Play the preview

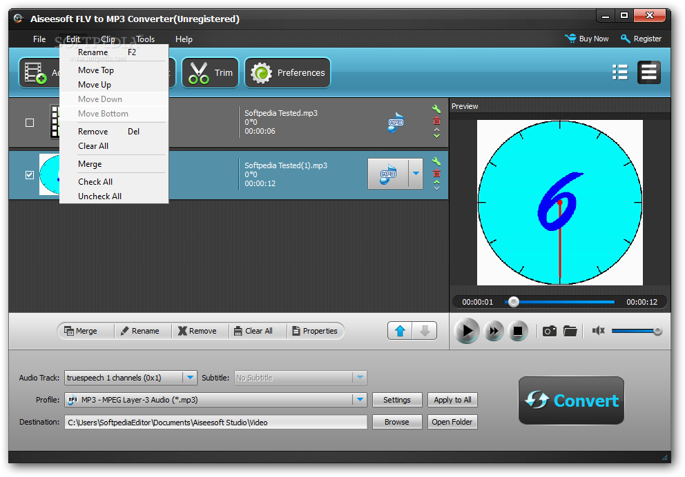coord(467,331)
